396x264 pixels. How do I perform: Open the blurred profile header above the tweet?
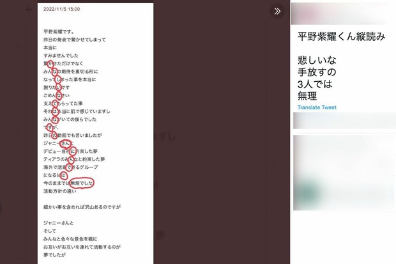tap(339, 14)
